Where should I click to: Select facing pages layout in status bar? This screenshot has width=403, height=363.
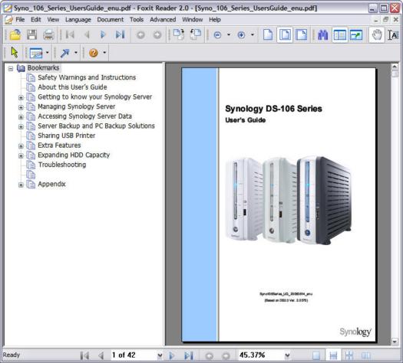click(x=366, y=355)
